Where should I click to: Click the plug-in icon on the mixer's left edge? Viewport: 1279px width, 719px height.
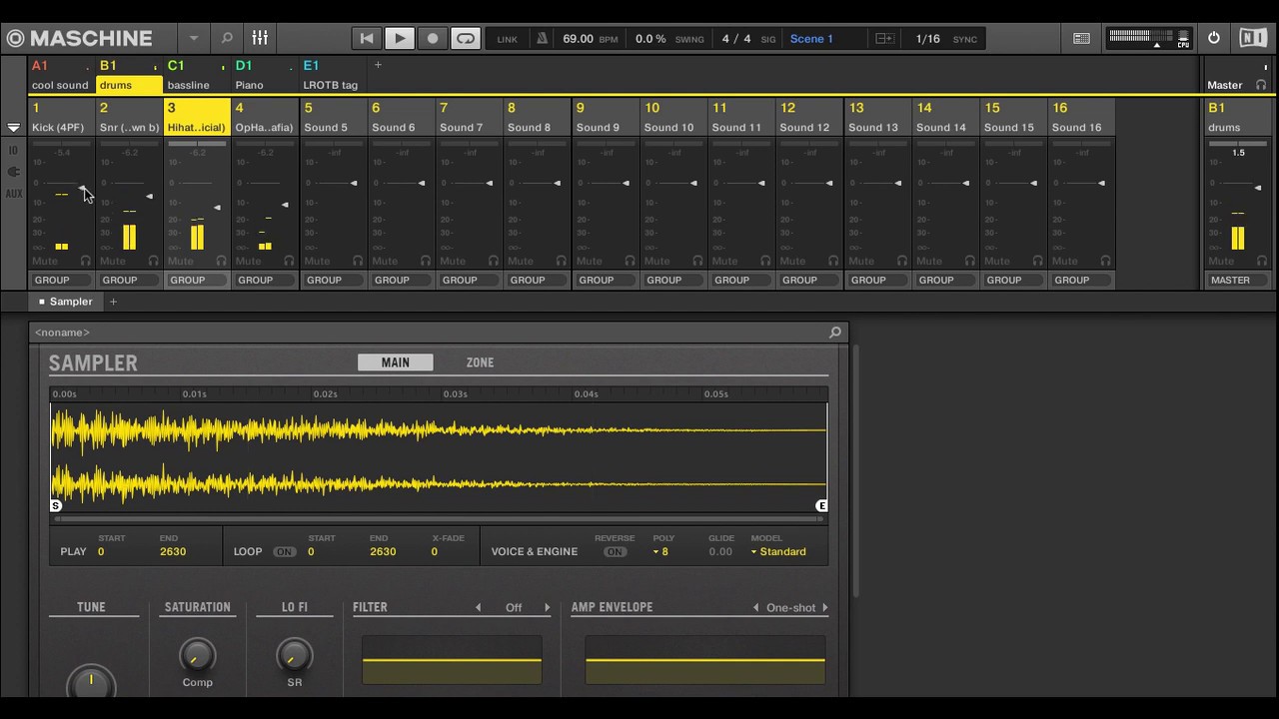click(13, 172)
